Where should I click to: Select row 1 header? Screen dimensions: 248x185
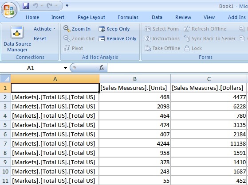click(5, 88)
